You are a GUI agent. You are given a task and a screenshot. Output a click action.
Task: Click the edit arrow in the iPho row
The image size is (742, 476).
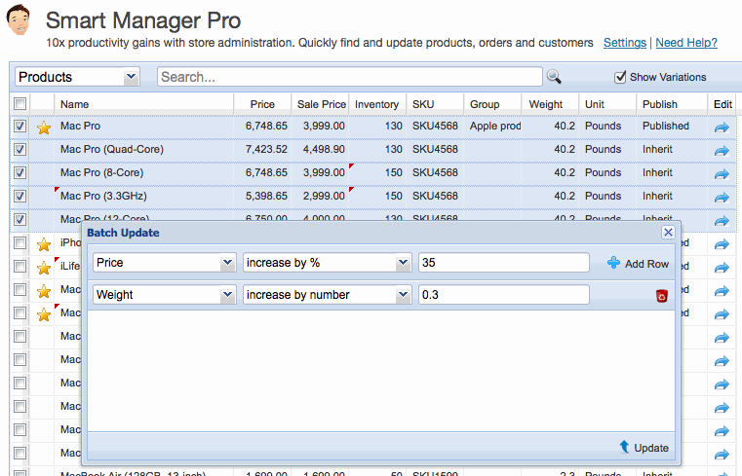pyautogui.click(x=722, y=244)
